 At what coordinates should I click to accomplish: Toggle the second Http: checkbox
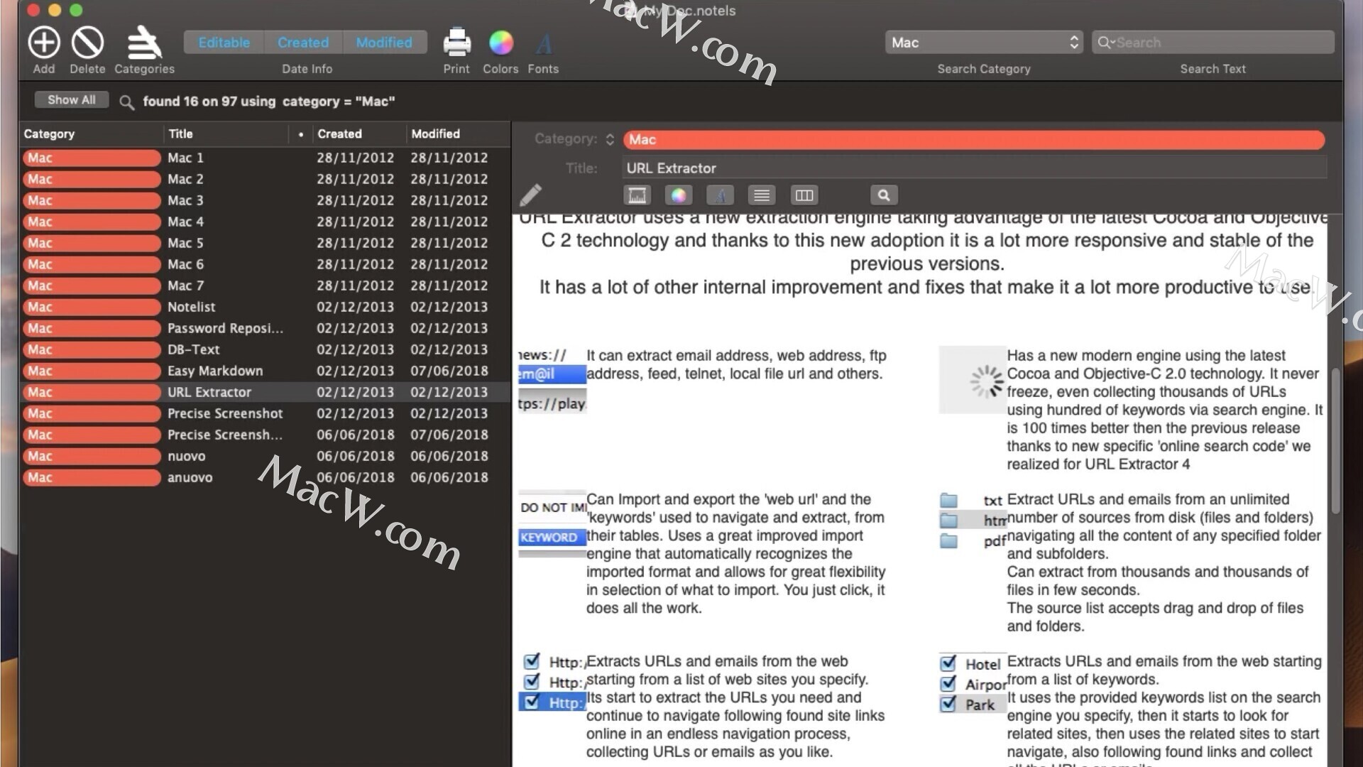tap(532, 682)
